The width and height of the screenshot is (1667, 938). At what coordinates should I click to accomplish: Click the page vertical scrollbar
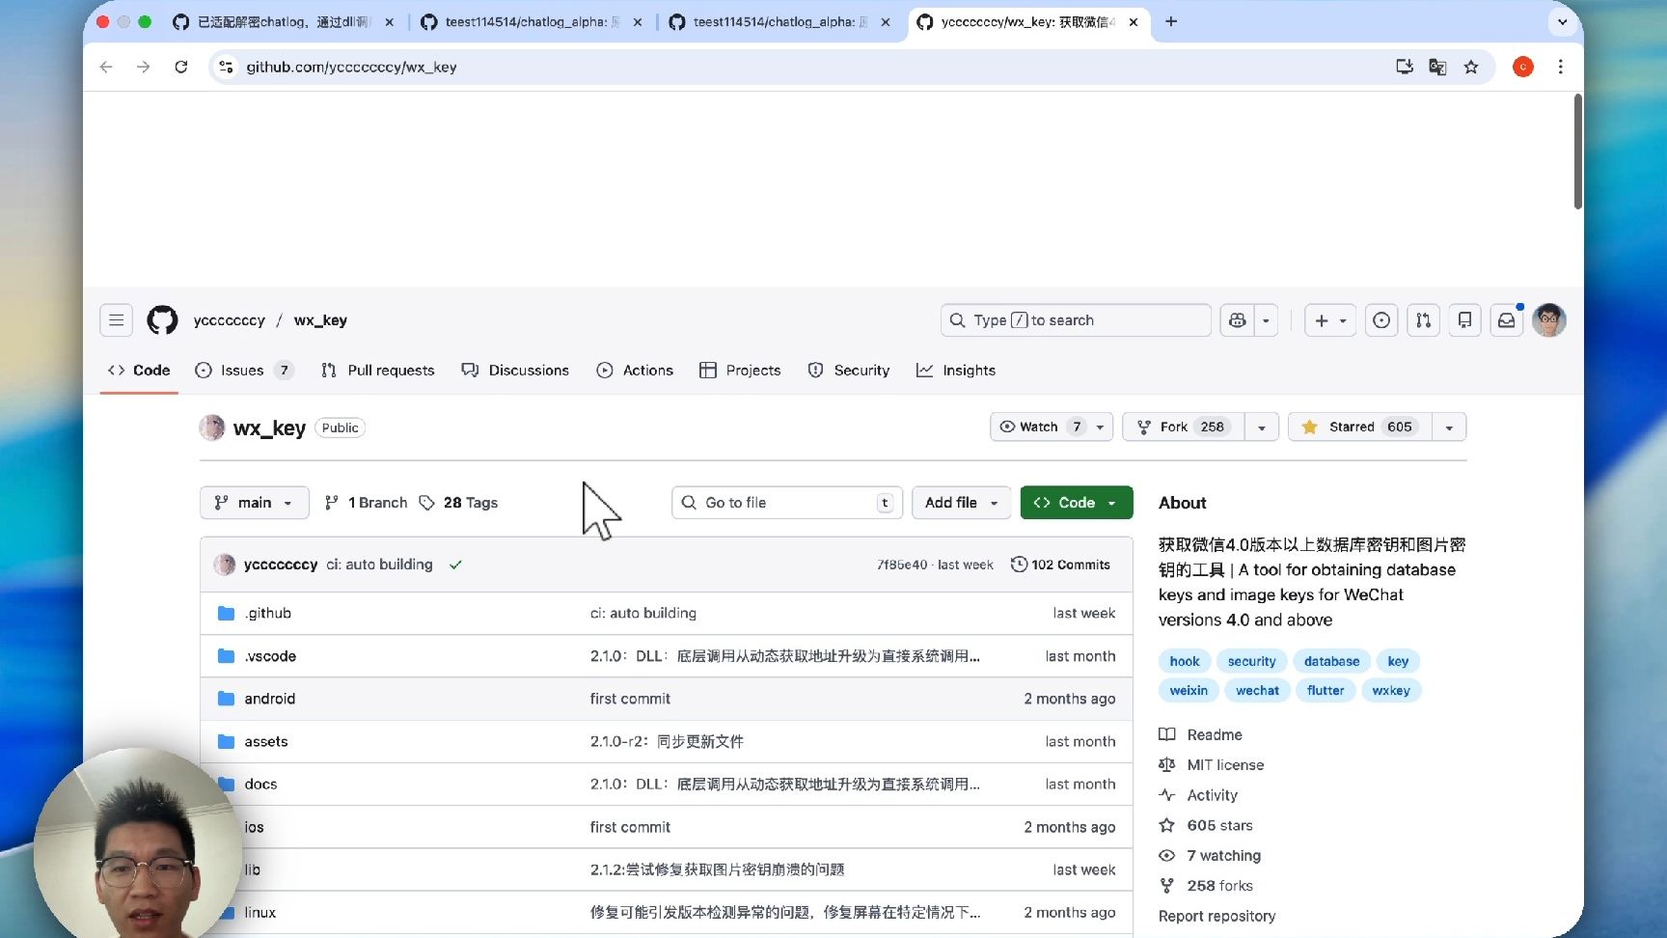[x=1577, y=151]
